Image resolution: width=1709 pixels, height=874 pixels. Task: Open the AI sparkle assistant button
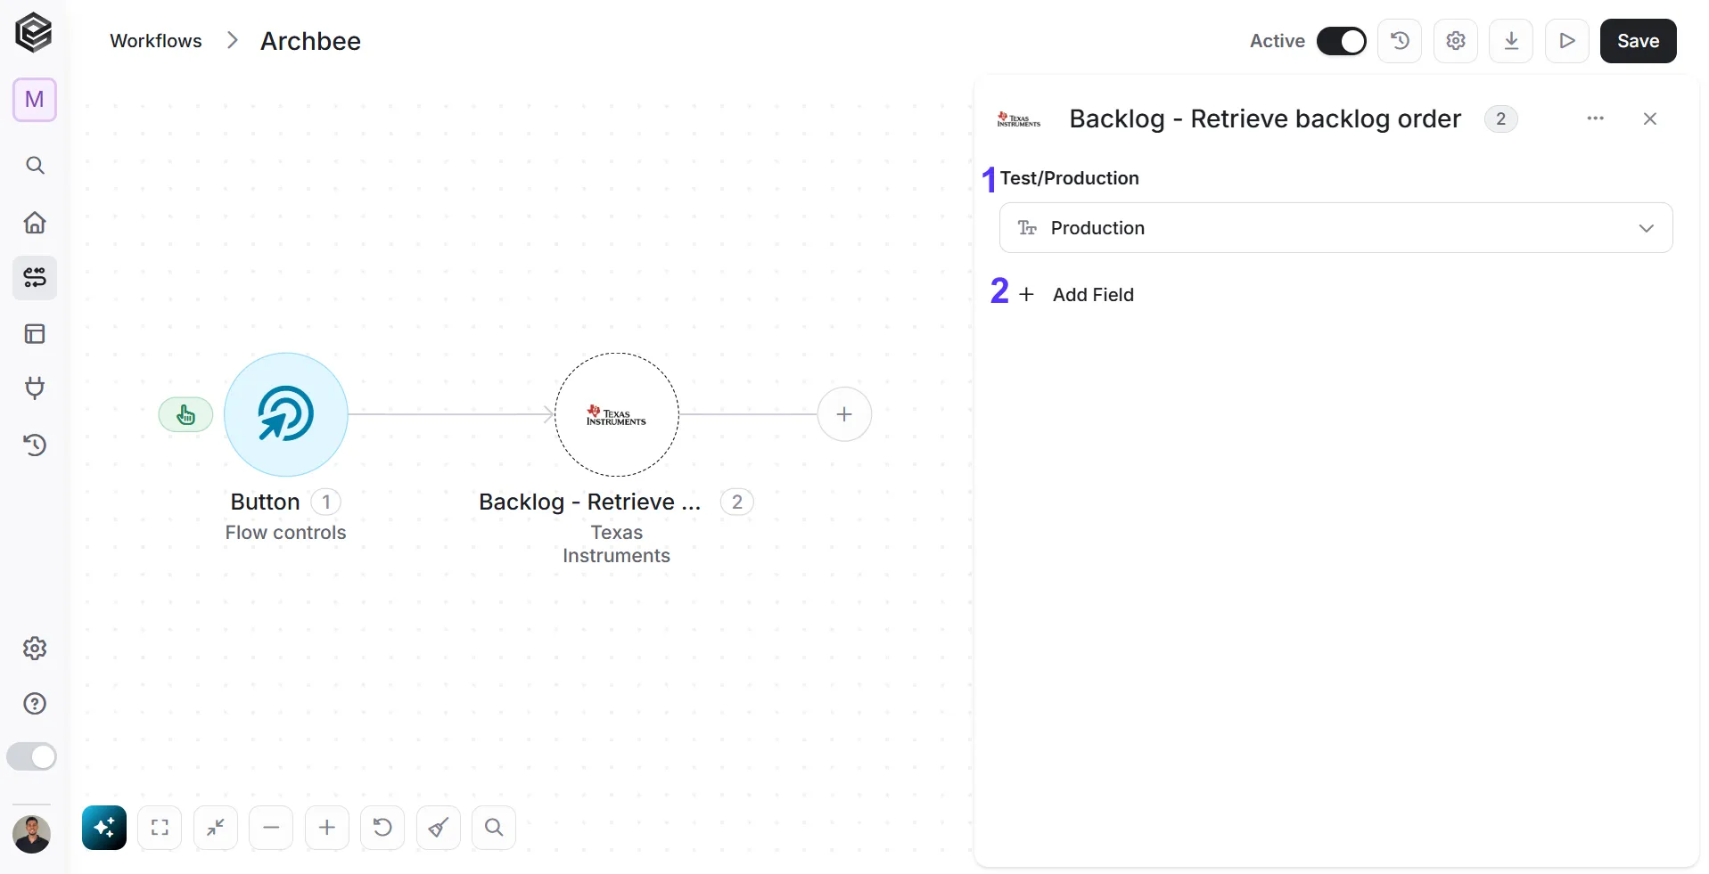(x=104, y=828)
